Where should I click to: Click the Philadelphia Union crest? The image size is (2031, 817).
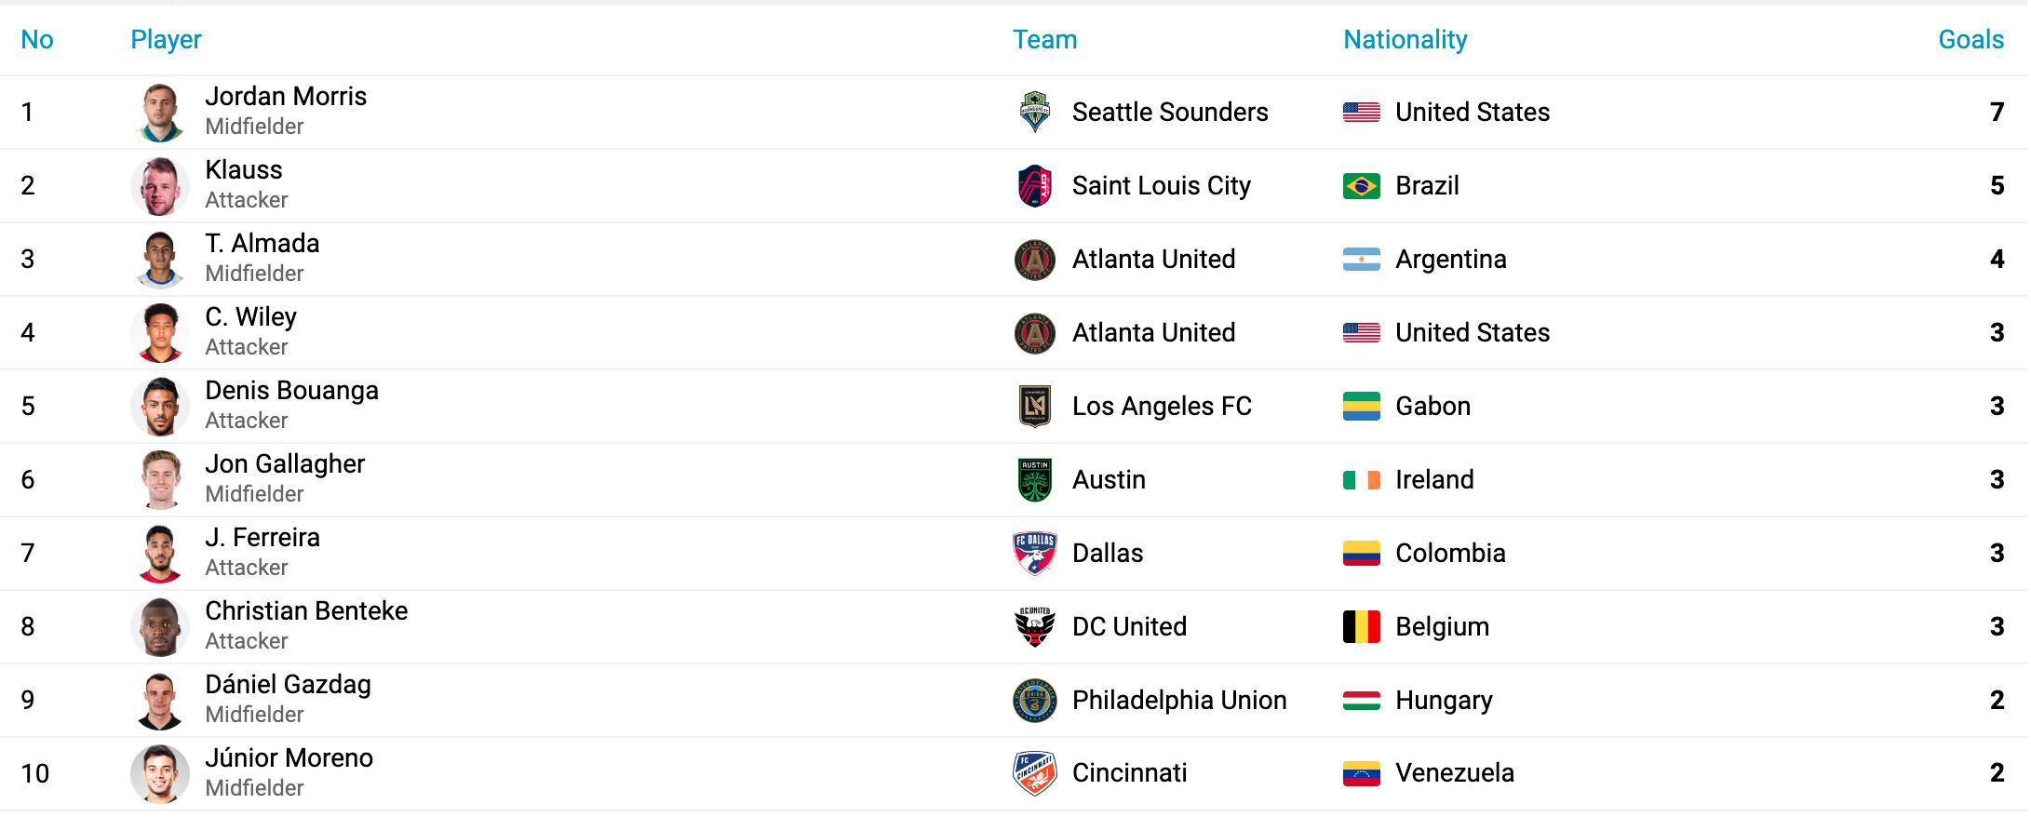pyautogui.click(x=1034, y=700)
